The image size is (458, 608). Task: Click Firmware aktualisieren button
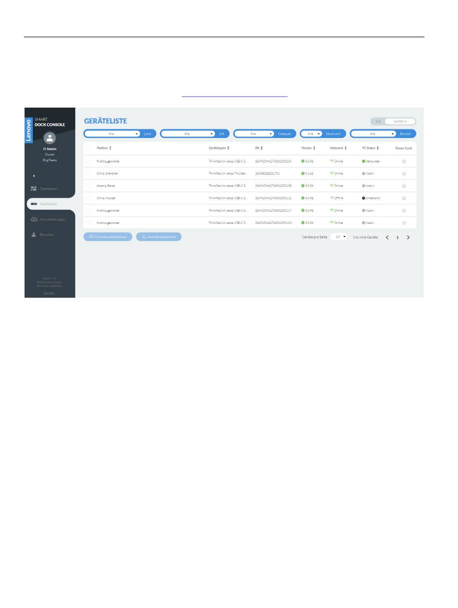(x=108, y=237)
